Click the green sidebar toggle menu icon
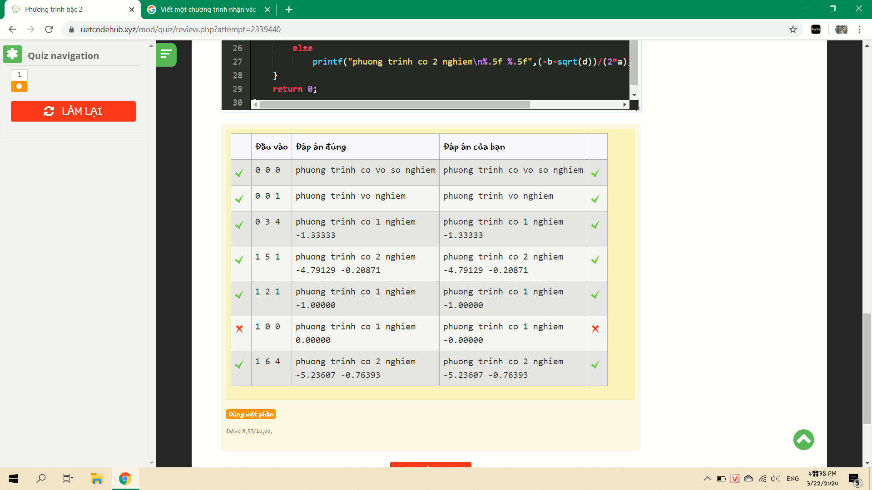The image size is (872, 490). (166, 54)
